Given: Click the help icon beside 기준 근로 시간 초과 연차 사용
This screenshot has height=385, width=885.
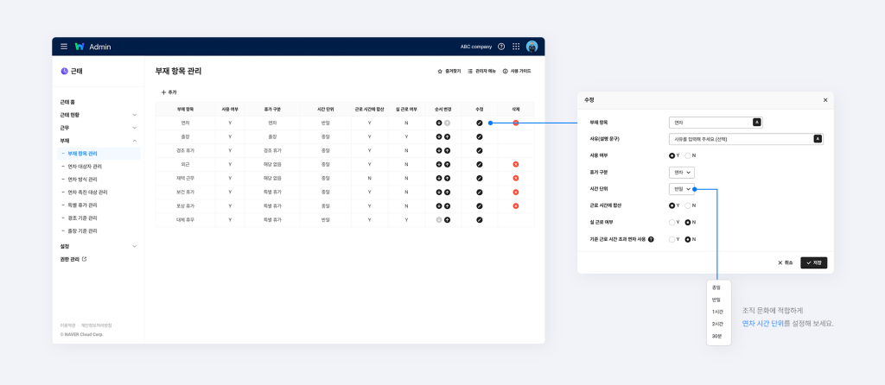Looking at the screenshot, I should (x=651, y=239).
